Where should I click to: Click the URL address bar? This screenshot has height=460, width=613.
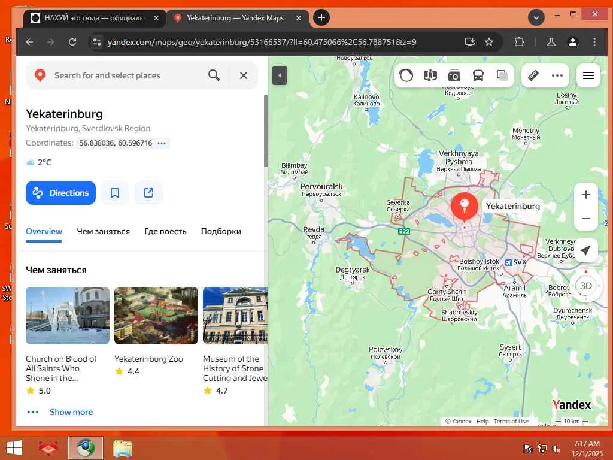[x=262, y=42]
